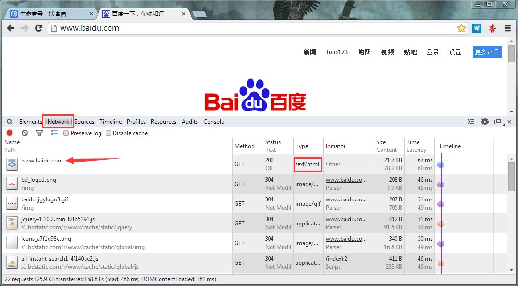Switch to the Profiles tab
Screen dimensions: 518x286
pyautogui.click(x=136, y=121)
